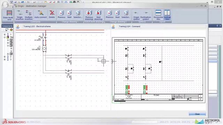Toggle GRID (F7) in status bar
223x125 pixels.
(x=164, y=122)
